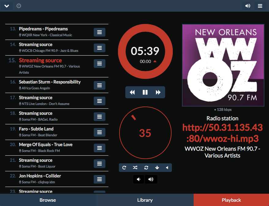Image resolution: width=269 pixels, height=206 pixels.
Task: Open menu for WDCB Chicago FM 90.9 row
Action: pos(100,48)
